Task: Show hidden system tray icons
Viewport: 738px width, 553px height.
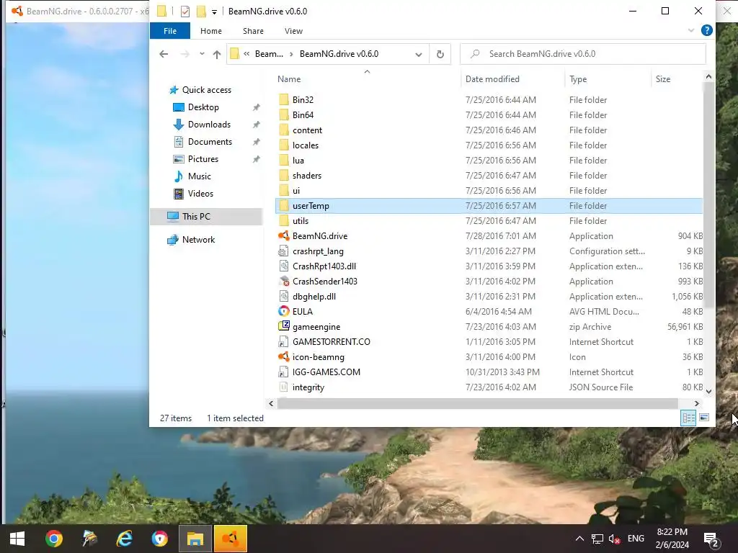Action: tap(580, 539)
